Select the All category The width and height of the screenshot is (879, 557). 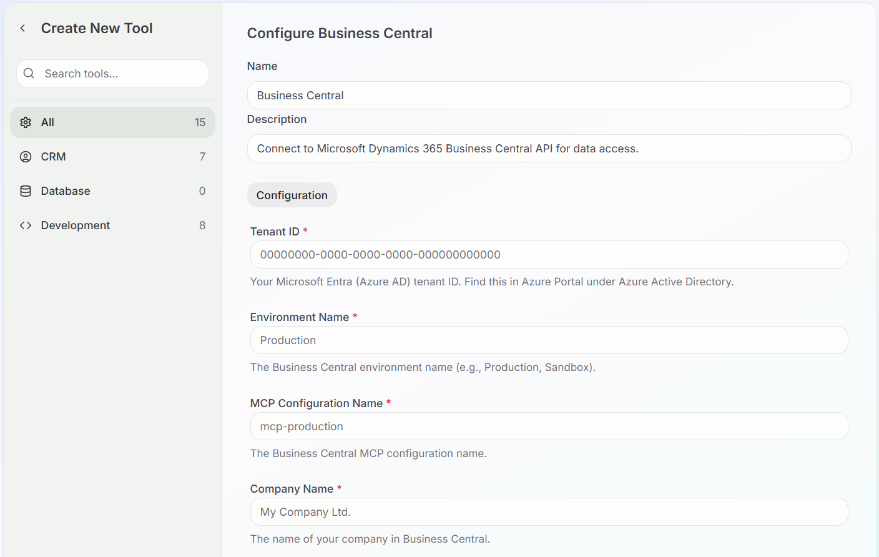click(x=112, y=122)
